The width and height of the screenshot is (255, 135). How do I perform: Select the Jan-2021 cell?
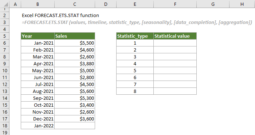coord(38,43)
